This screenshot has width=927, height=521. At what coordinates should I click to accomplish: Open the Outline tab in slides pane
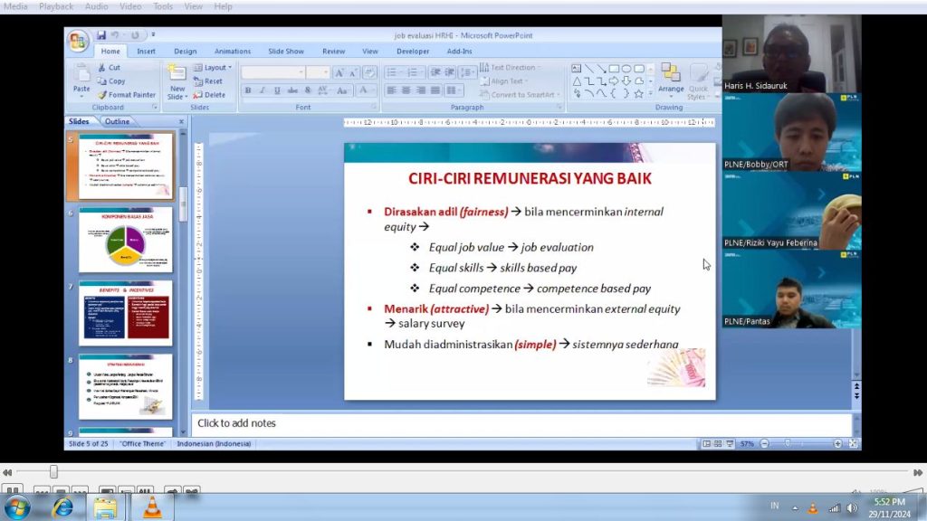coord(117,121)
